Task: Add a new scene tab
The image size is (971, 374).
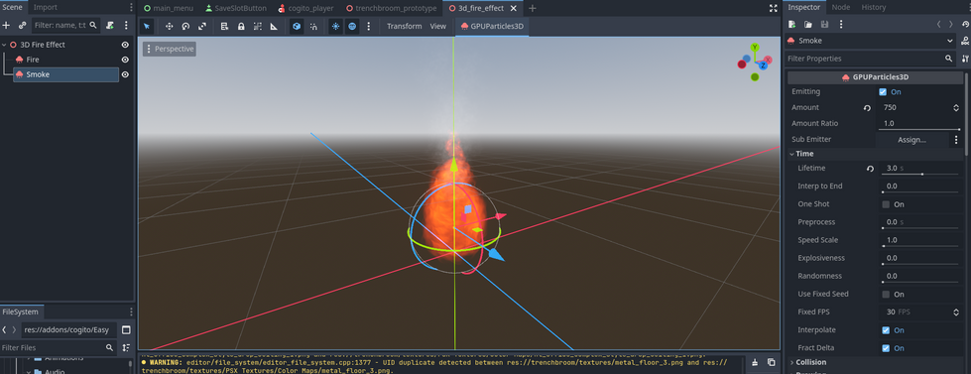Action: (x=533, y=8)
